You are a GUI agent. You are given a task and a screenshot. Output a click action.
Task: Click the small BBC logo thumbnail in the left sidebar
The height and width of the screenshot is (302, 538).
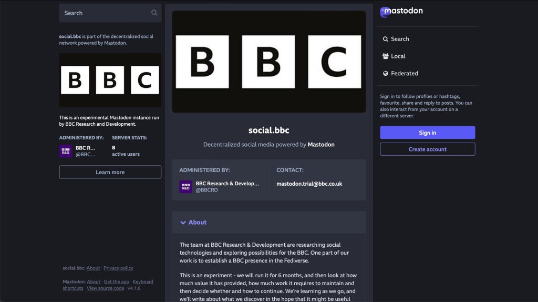pyautogui.click(x=110, y=80)
